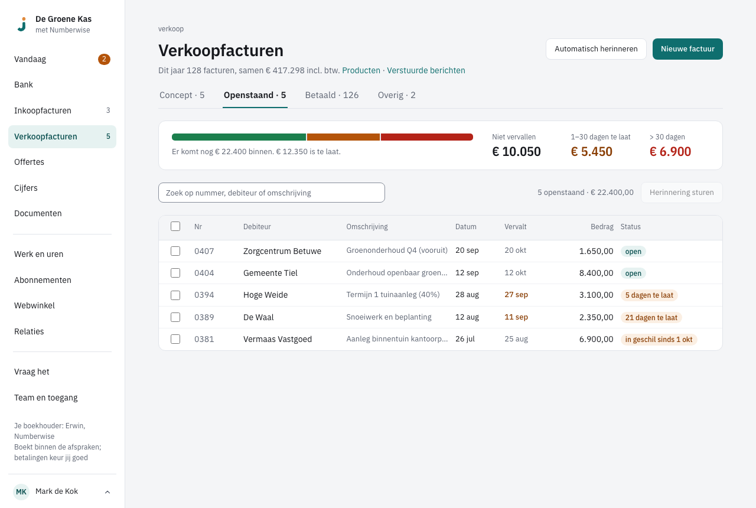The height and width of the screenshot is (508, 756).
Task: Click the 'in geschil sinds 1 okt' badge
Action: point(659,340)
